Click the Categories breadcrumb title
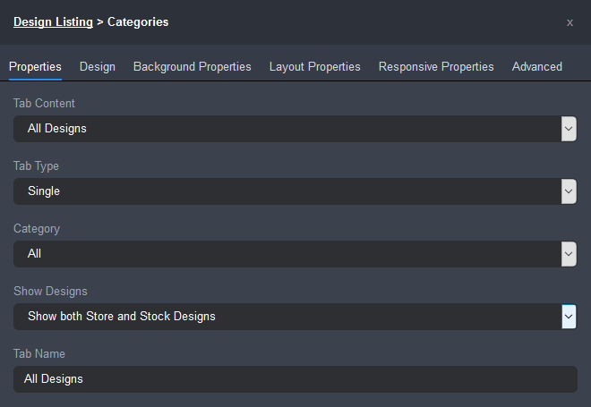The image size is (591, 407). [x=138, y=21]
